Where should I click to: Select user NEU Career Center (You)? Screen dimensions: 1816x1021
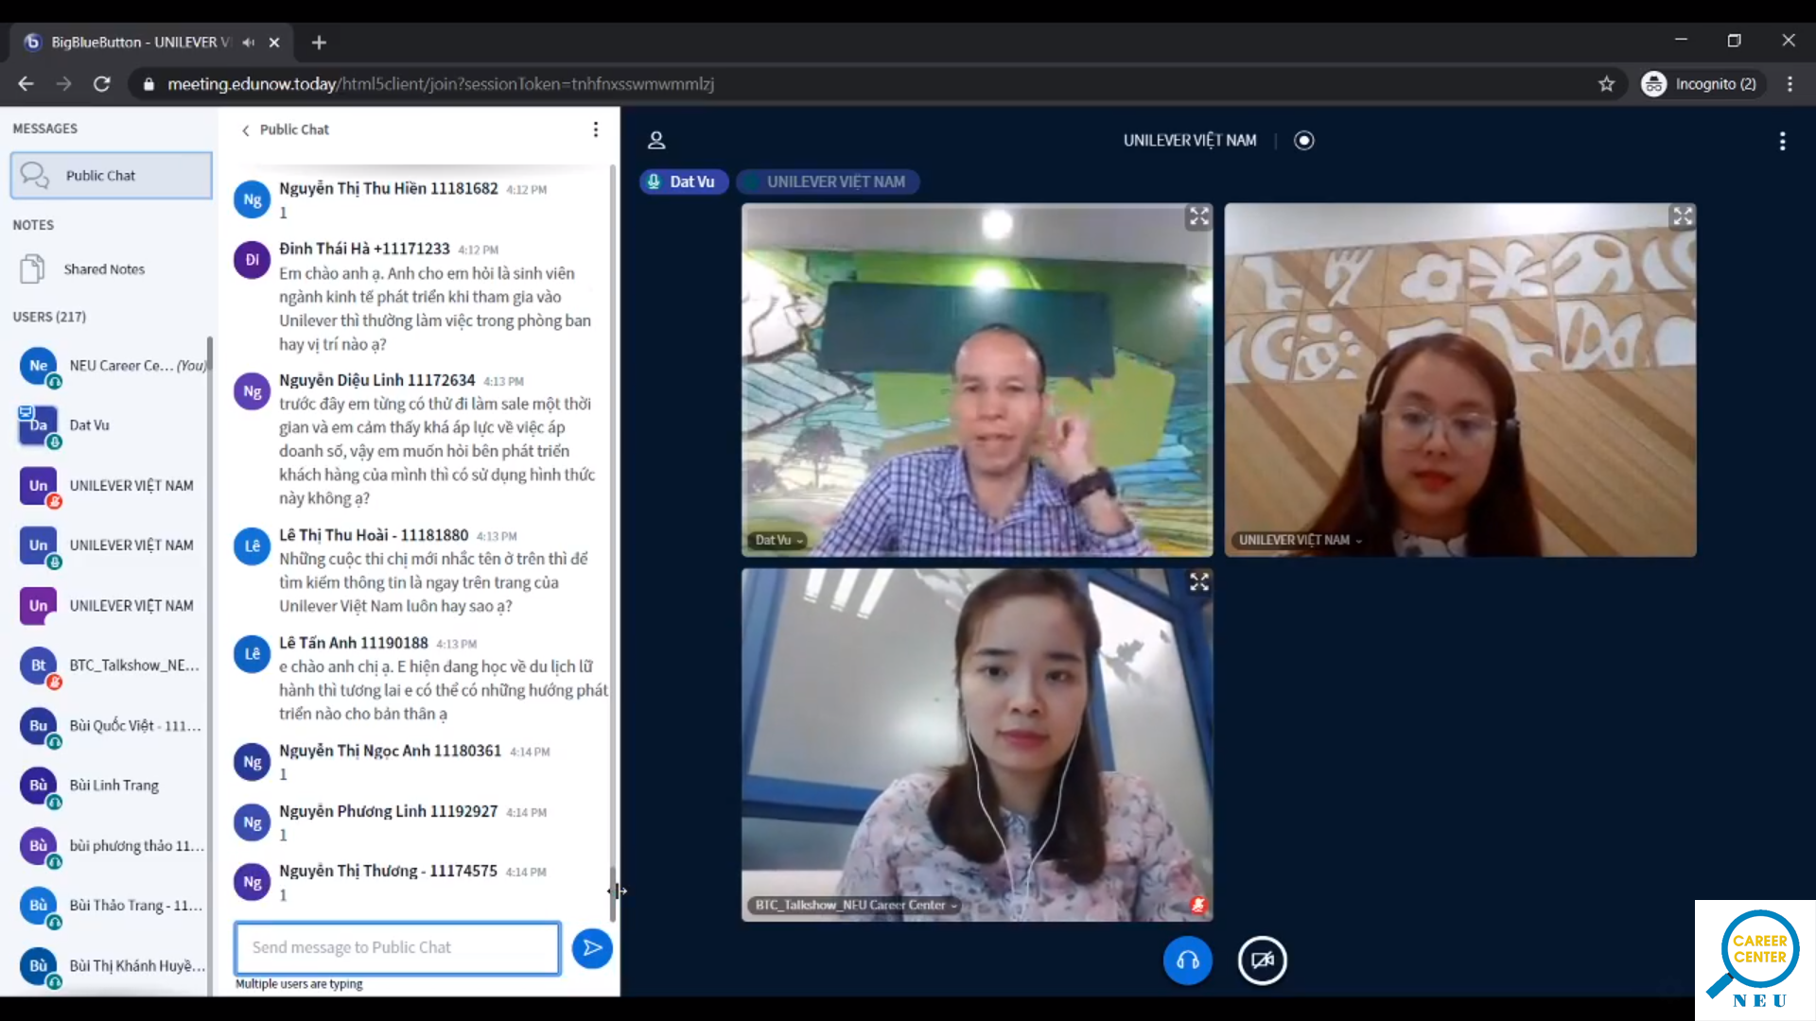(x=112, y=366)
